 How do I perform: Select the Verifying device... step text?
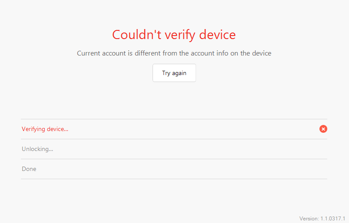pyautogui.click(x=45, y=129)
